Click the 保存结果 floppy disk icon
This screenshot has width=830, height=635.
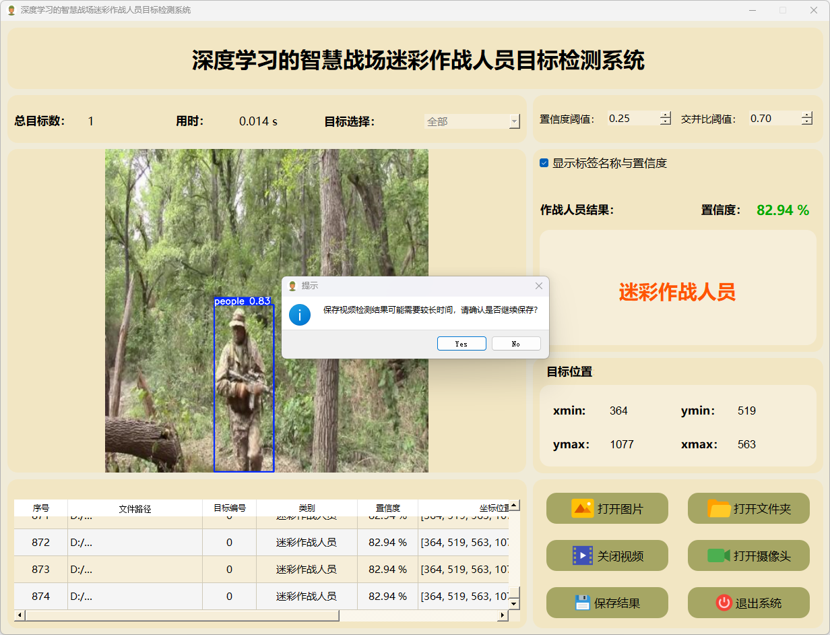coord(582,603)
